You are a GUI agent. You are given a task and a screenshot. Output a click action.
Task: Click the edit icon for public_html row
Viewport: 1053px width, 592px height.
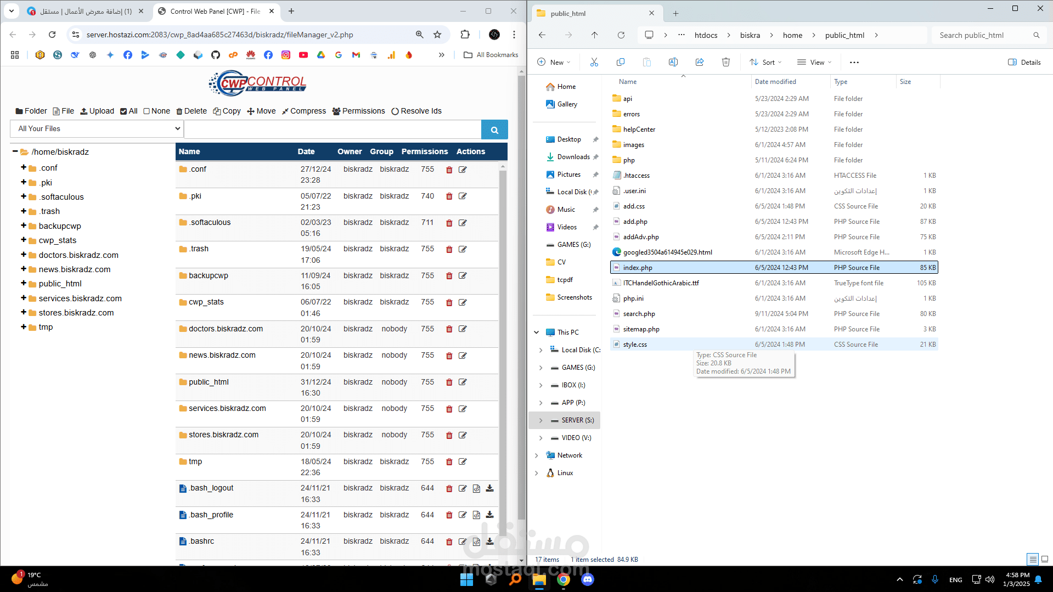point(463,382)
